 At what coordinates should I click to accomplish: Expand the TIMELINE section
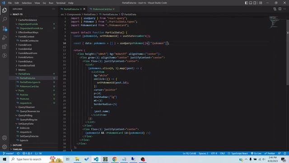[18, 149]
